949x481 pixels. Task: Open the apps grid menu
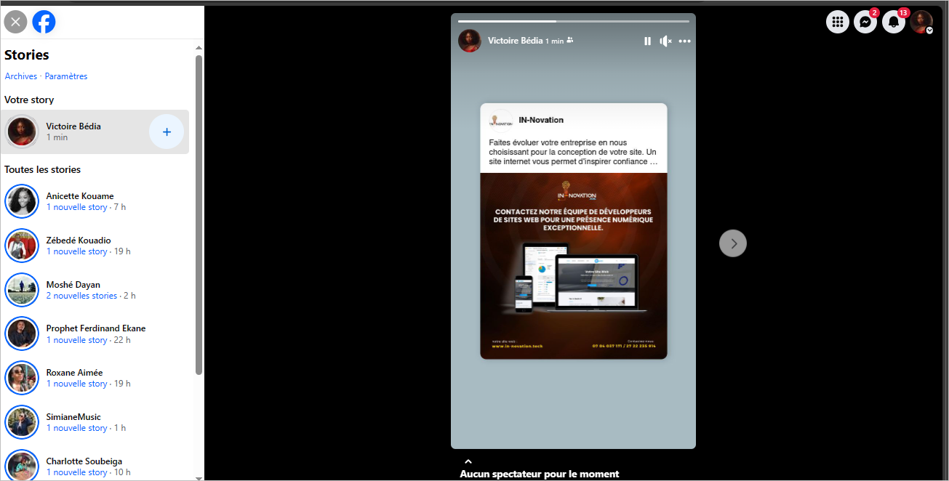point(837,22)
